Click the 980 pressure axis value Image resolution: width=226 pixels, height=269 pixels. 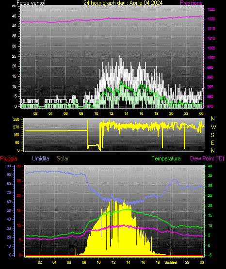(210, 96)
